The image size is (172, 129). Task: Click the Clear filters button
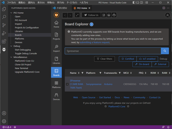(105, 59)
